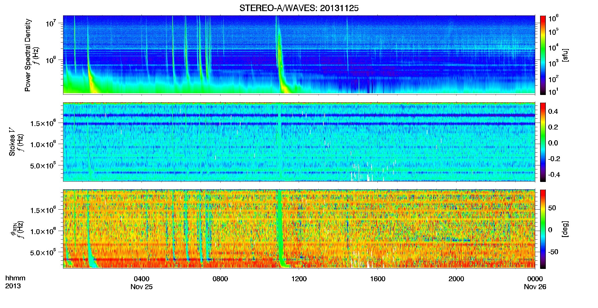Image resolution: width=598 pixels, height=308 pixels.
Task: Click the 2000 time tick label
Action: [456, 279]
